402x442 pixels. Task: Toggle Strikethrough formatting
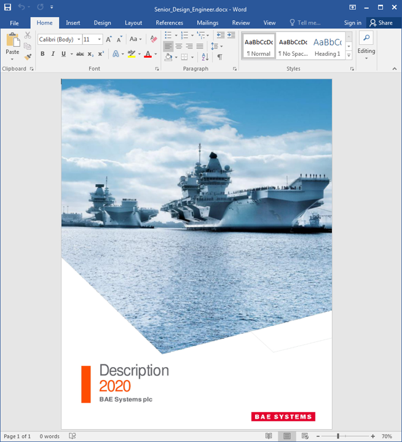pyautogui.click(x=80, y=54)
